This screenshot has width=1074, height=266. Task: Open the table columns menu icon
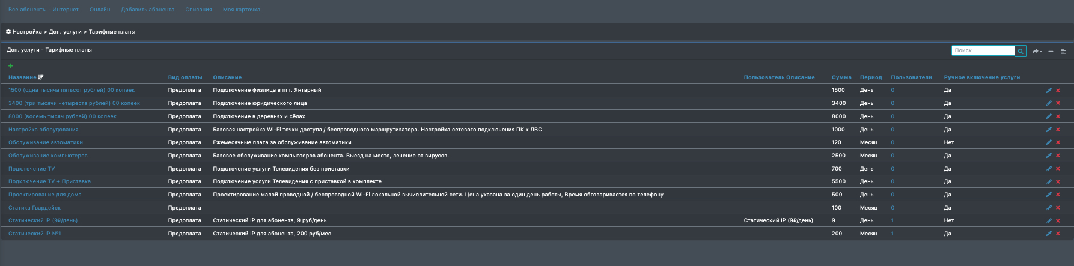(x=1063, y=52)
